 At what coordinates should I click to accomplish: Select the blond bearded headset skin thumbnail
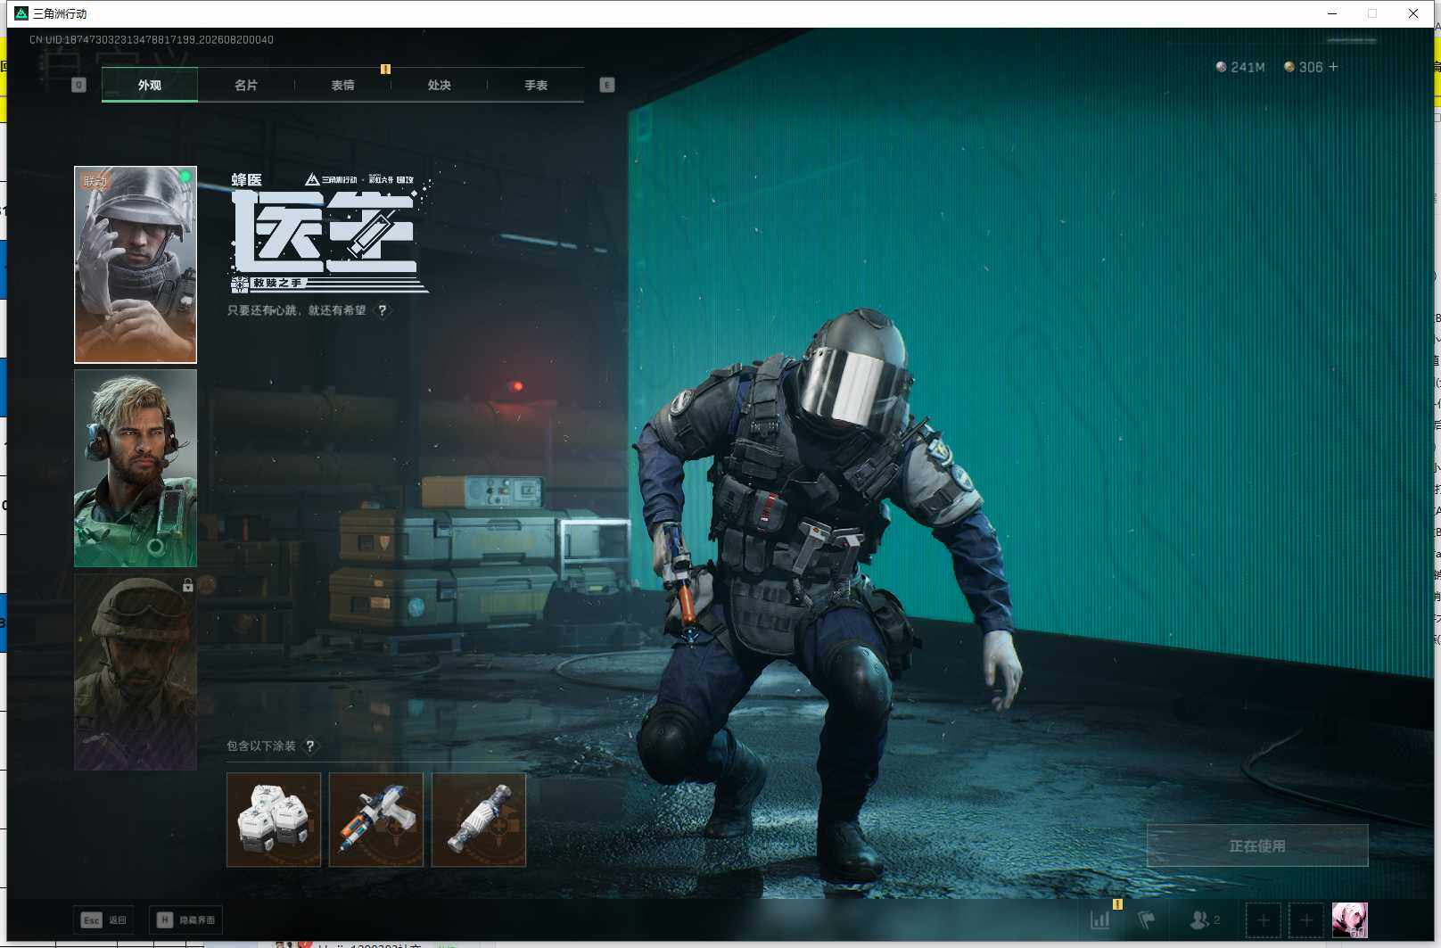136,468
